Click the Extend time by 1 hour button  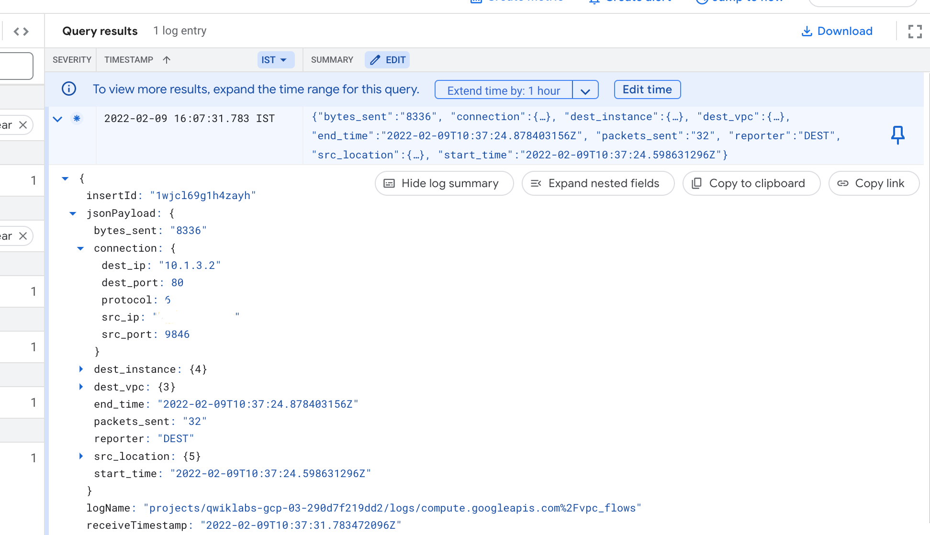pyautogui.click(x=504, y=89)
